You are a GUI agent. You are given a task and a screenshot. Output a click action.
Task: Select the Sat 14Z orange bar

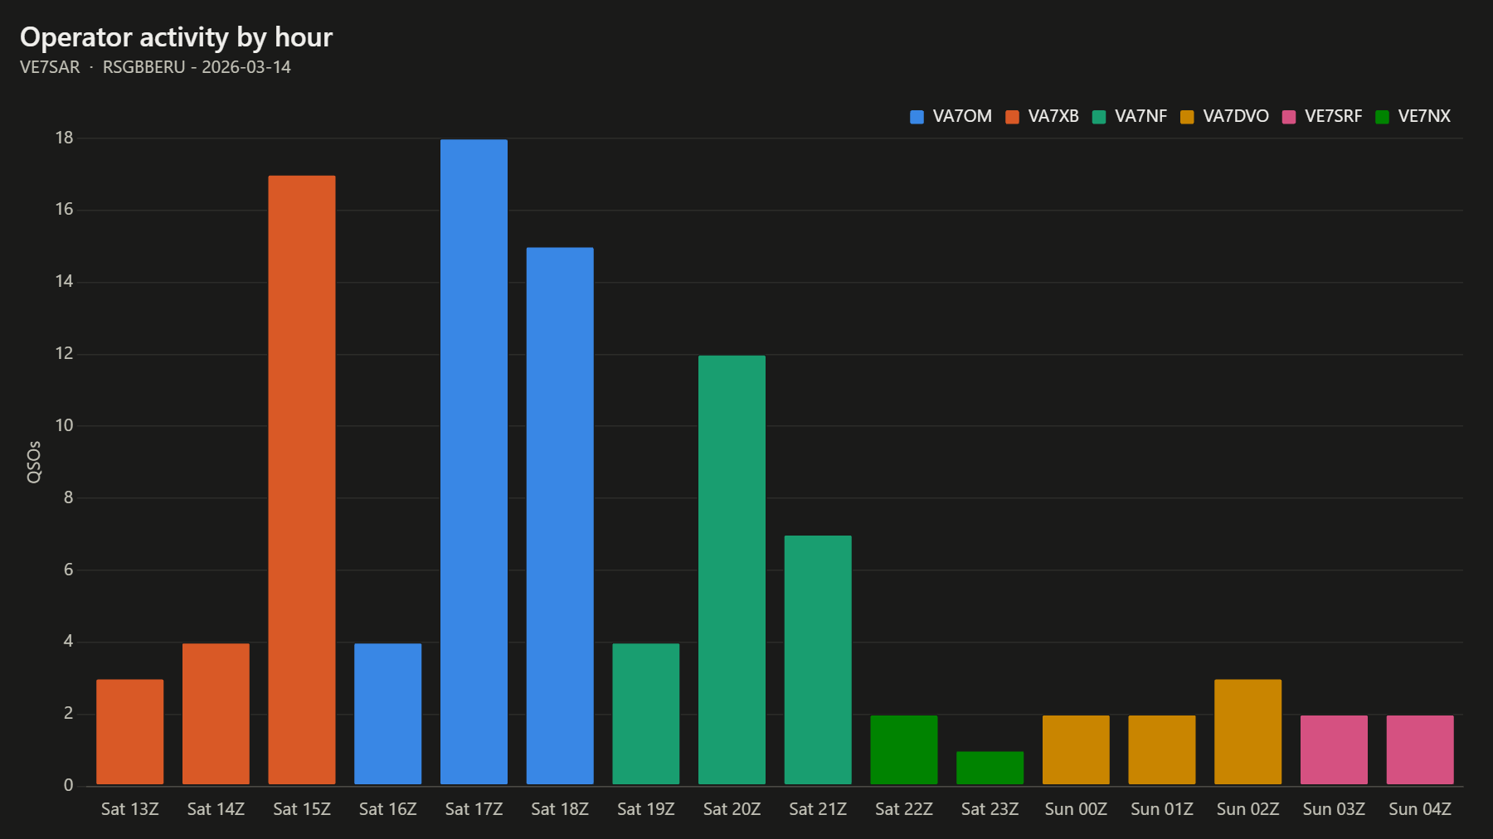pyautogui.click(x=216, y=714)
